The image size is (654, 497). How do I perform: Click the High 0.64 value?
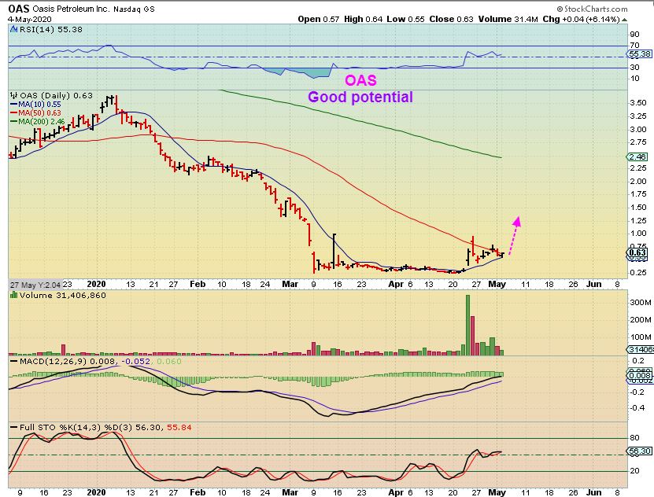363,19
